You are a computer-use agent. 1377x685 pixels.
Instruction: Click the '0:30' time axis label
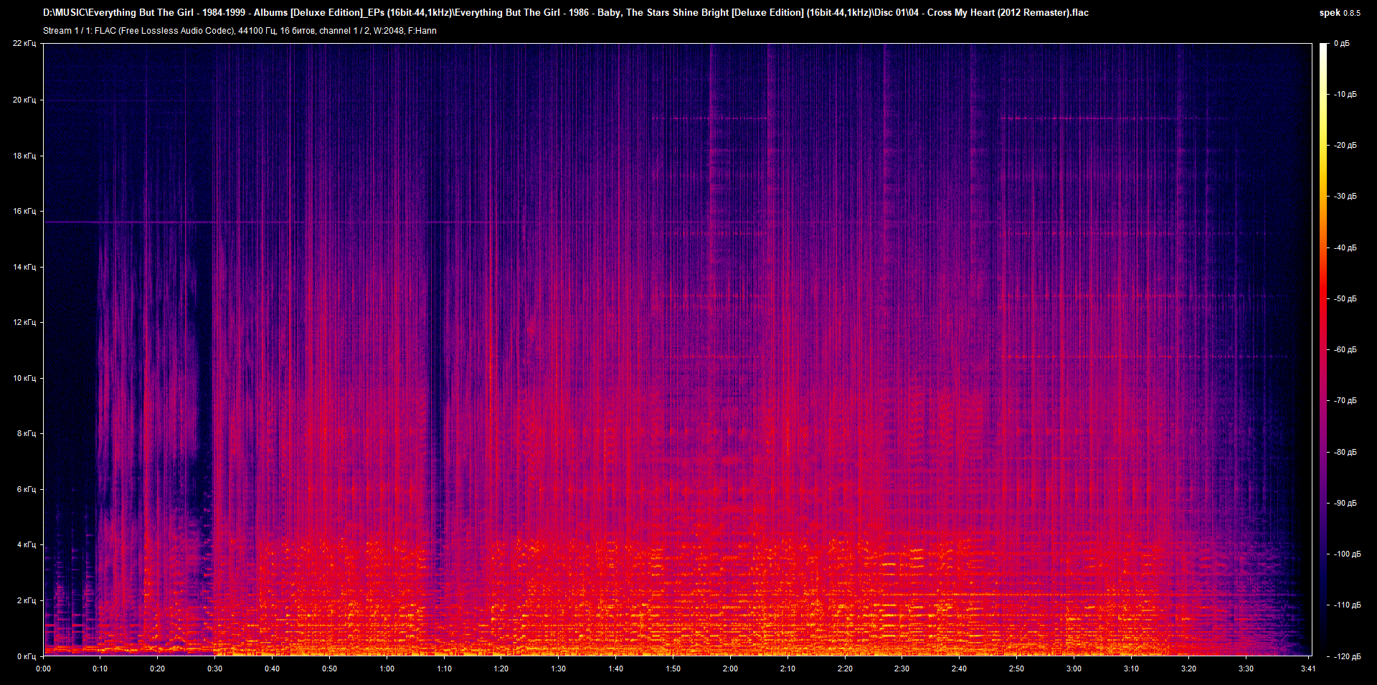point(214,669)
